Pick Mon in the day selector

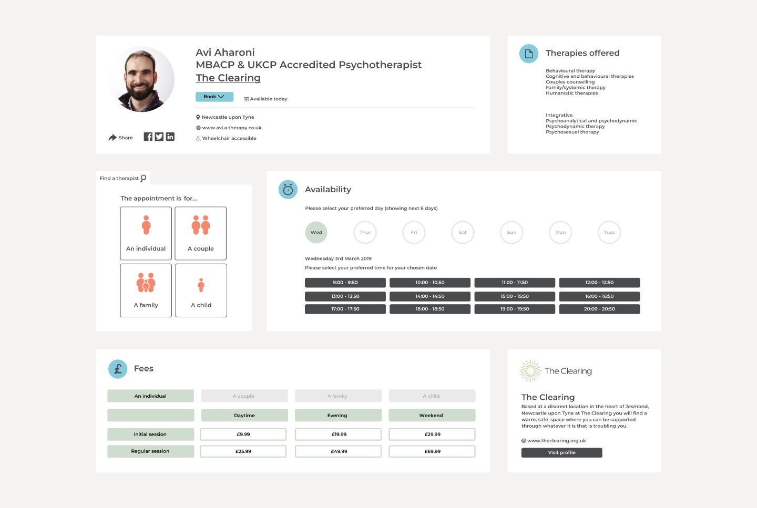(x=560, y=233)
